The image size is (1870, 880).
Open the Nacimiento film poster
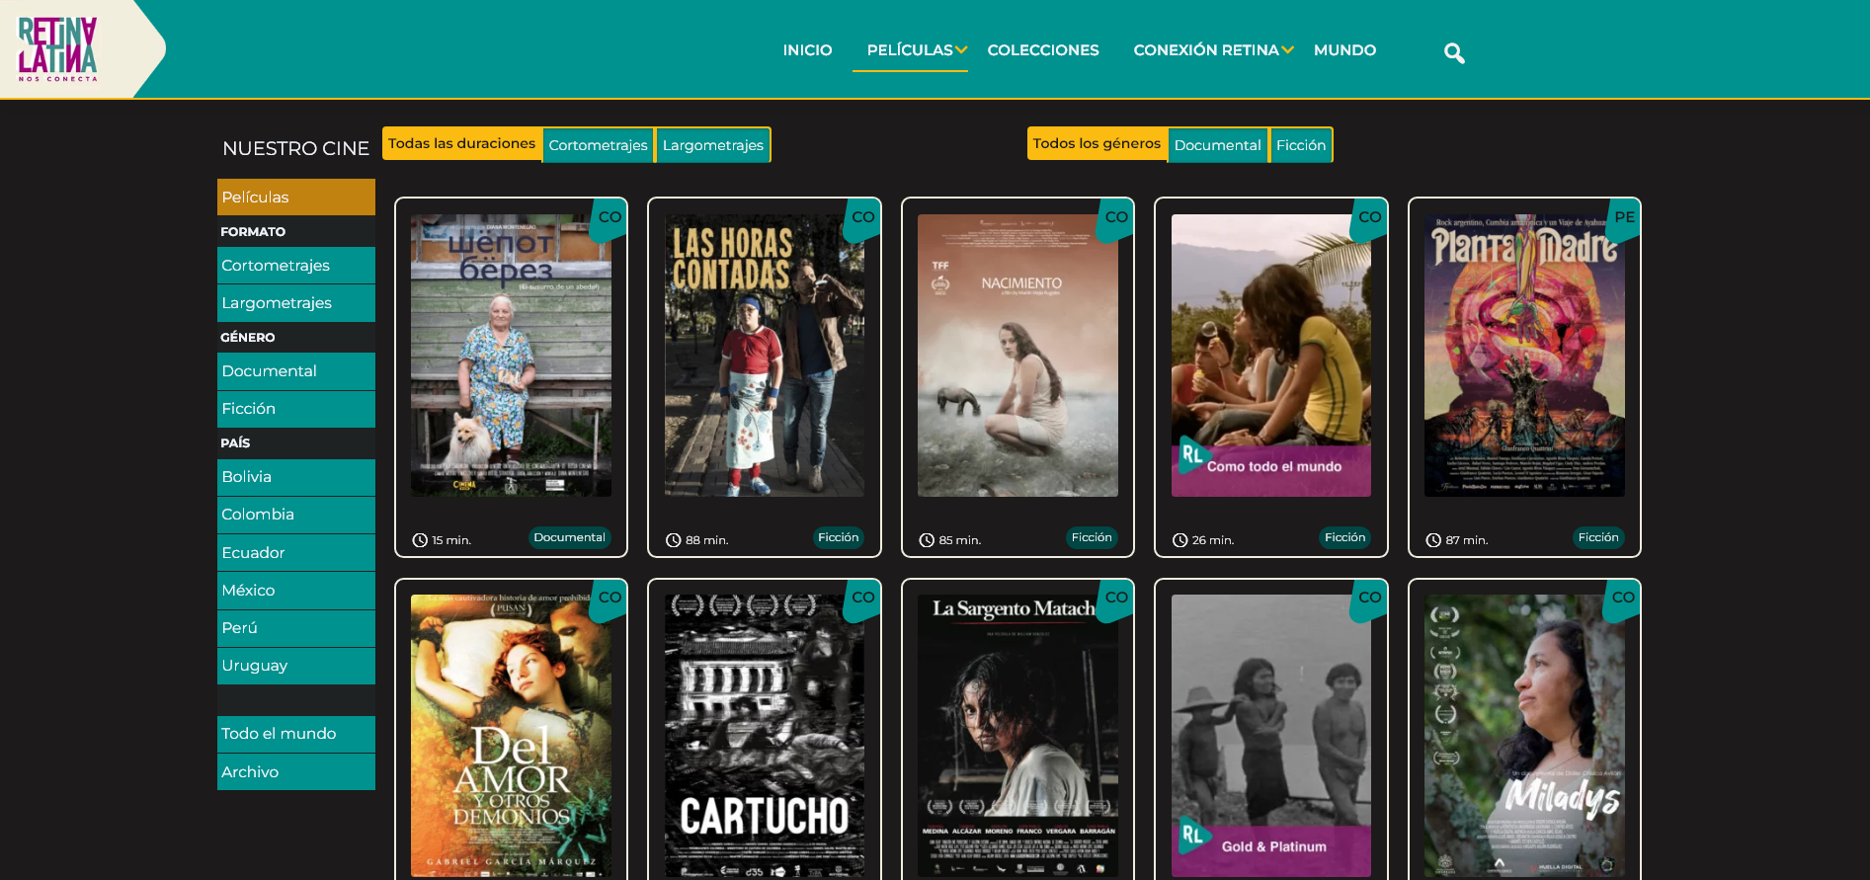tap(1017, 356)
